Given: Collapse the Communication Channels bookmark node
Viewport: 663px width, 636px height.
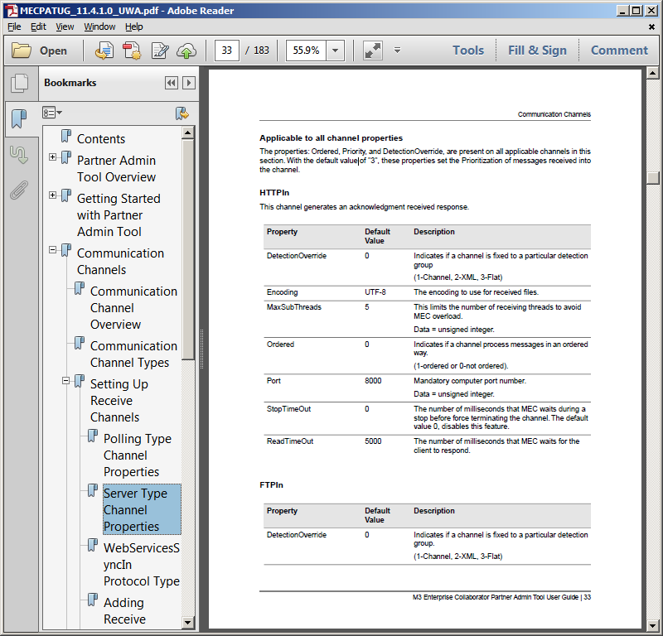Looking at the screenshot, I should (x=53, y=250).
